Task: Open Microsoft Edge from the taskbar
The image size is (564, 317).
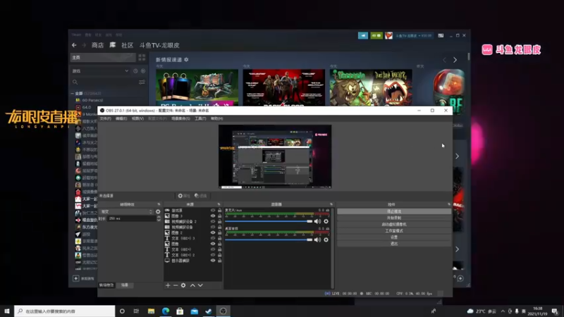Action: pyautogui.click(x=166, y=311)
